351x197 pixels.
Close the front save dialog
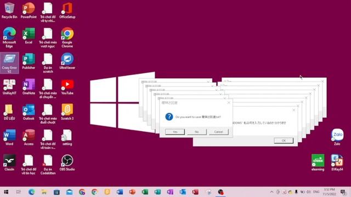click(x=229, y=102)
